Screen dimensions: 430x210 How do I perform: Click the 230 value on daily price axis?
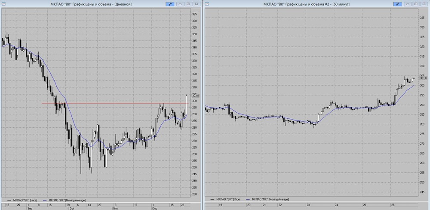tap(194, 195)
